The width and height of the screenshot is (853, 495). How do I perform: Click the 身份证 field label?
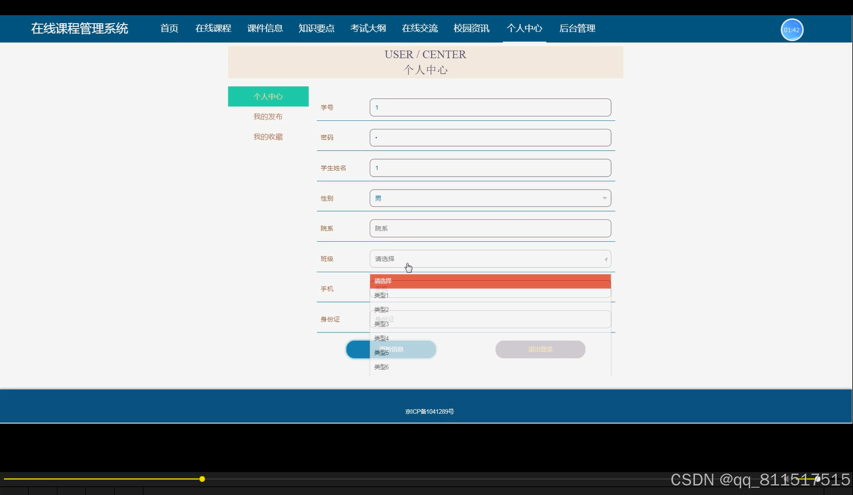pyautogui.click(x=330, y=319)
